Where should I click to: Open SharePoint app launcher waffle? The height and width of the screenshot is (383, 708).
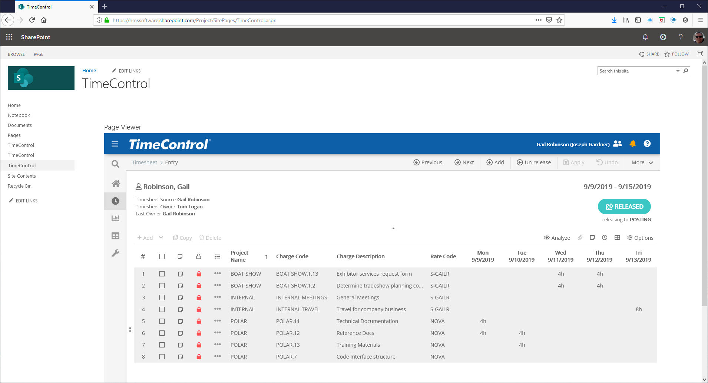click(x=9, y=37)
